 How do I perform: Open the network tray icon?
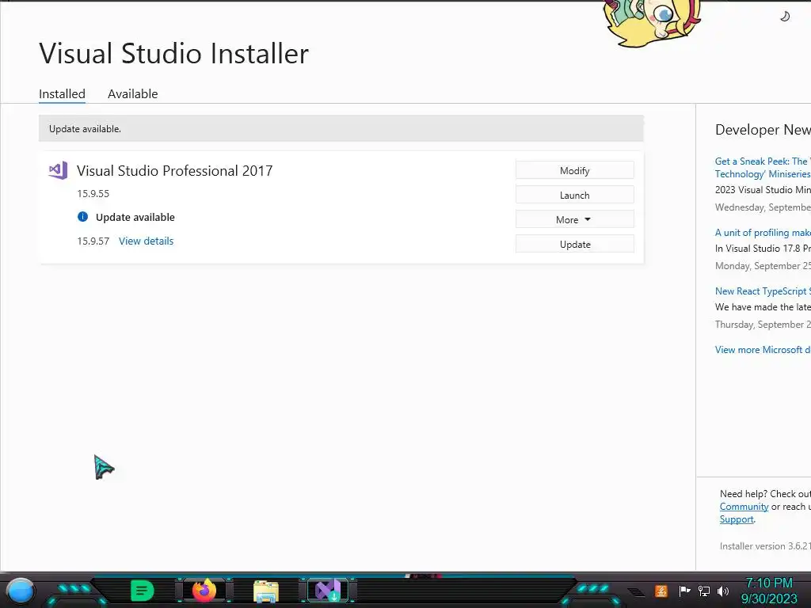coord(703,591)
